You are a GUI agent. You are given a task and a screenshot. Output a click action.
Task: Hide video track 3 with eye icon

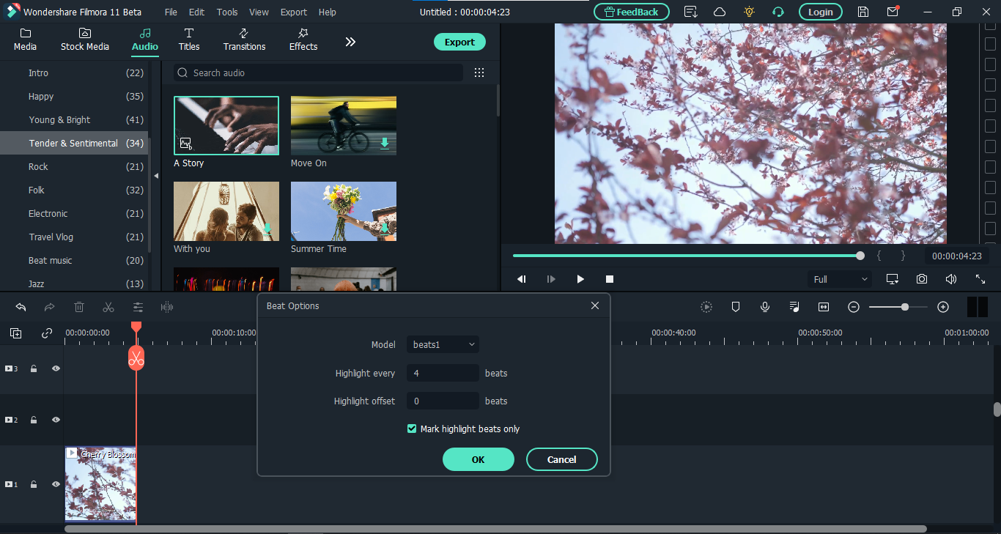click(56, 368)
